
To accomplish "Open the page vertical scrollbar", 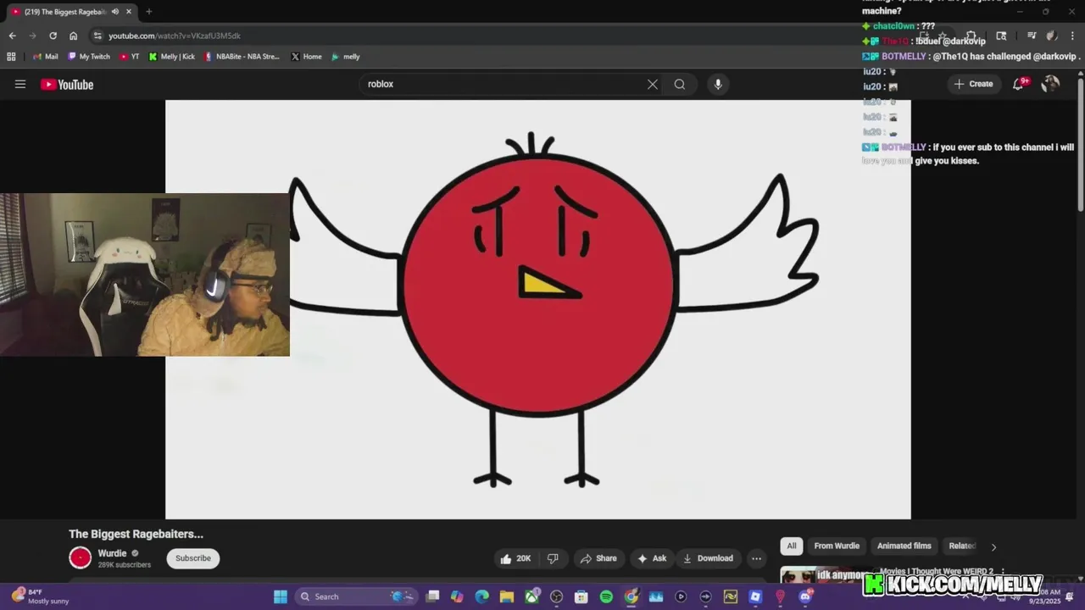I will [1081, 144].
